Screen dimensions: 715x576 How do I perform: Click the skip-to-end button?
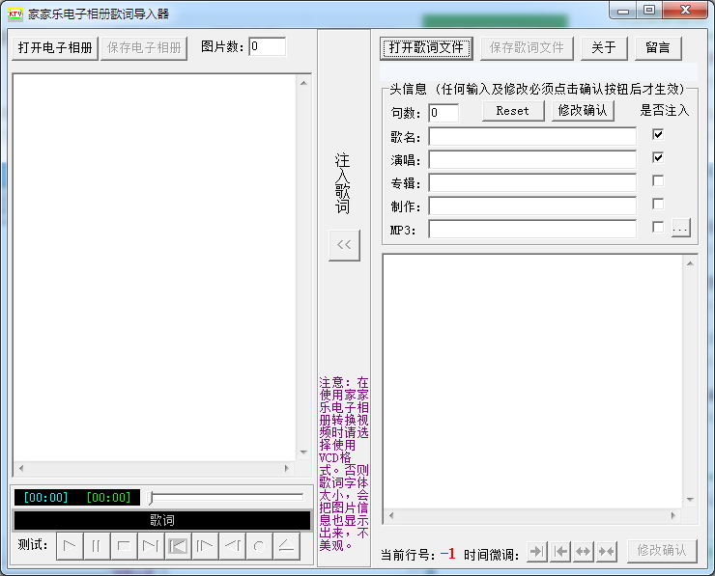point(151,546)
